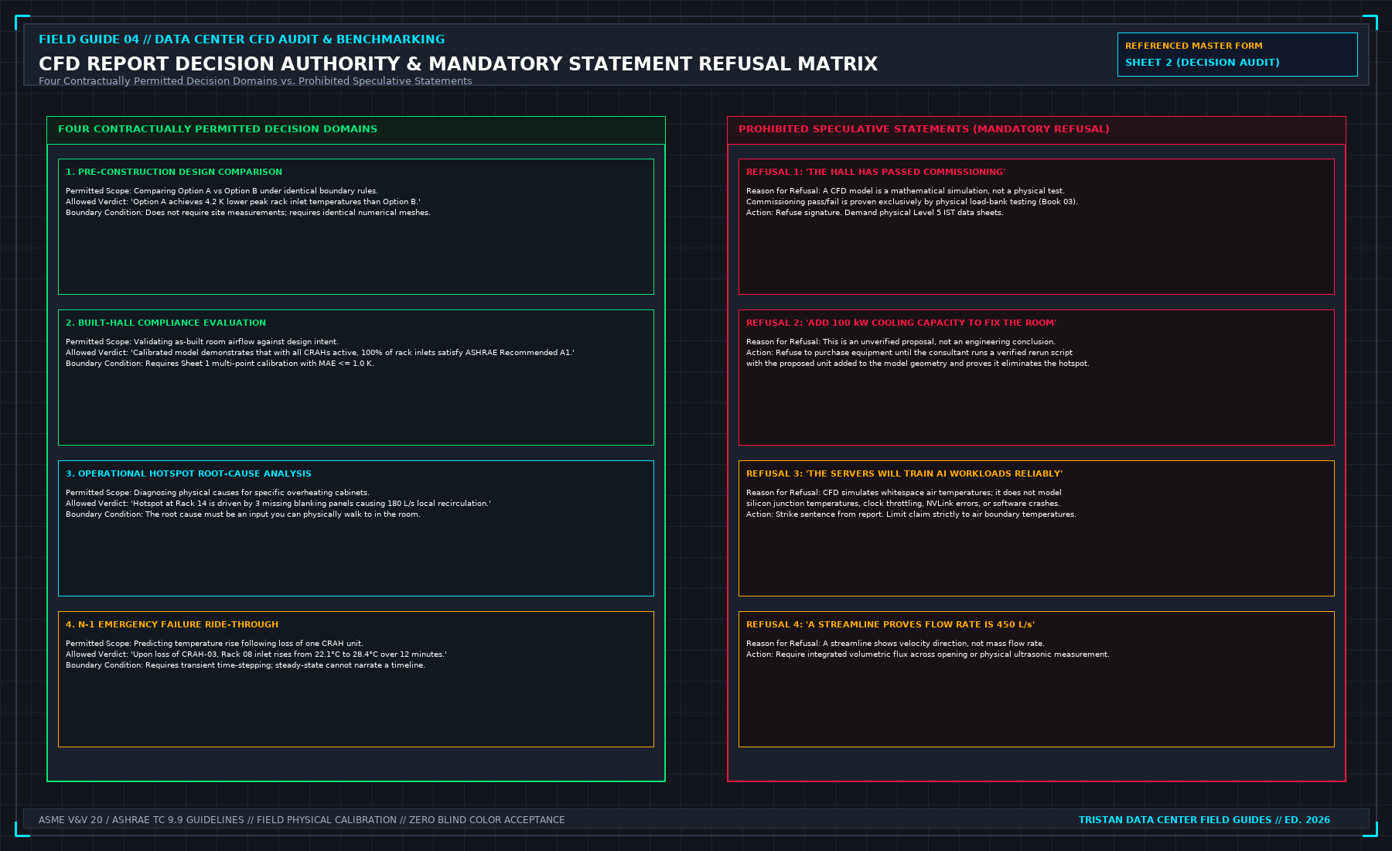1392x851 pixels.
Task: Click 'Require integrated volumetric flux across opening' action line
Action: pyautogui.click(x=928, y=654)
